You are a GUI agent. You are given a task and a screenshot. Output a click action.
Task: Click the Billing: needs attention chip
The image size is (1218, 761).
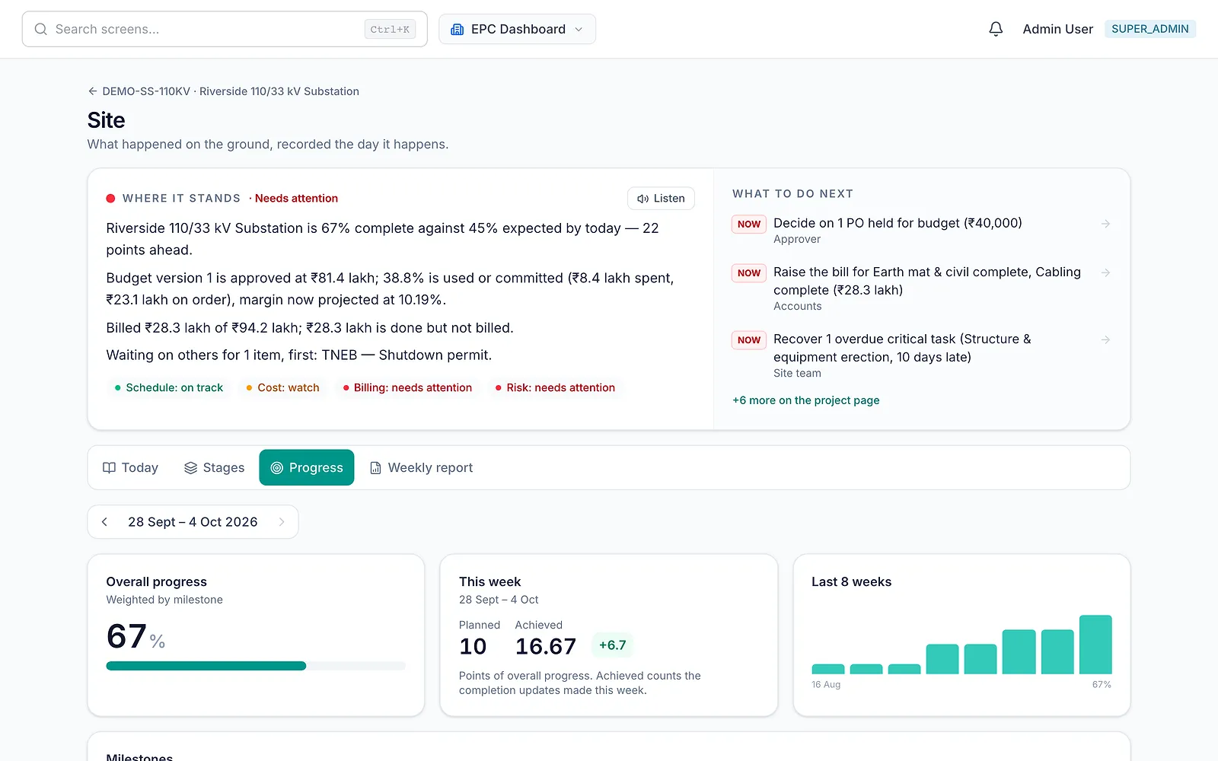pyautogui.click(x=407, y=387)
